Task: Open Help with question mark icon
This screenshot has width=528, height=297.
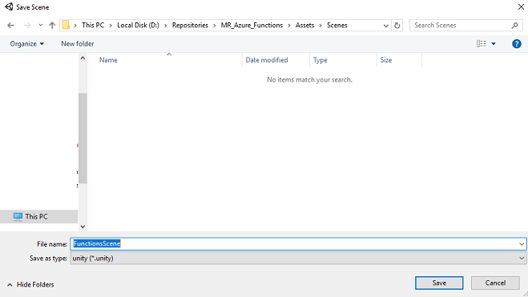Action: coord(517,44)
